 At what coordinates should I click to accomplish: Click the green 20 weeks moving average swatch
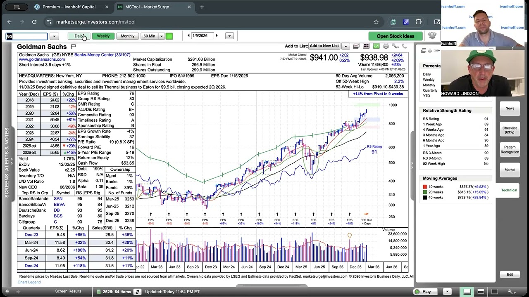tap(425, 192)
